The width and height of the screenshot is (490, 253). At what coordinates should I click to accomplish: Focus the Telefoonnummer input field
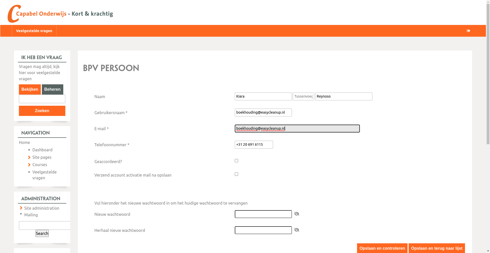coord(254,144)
